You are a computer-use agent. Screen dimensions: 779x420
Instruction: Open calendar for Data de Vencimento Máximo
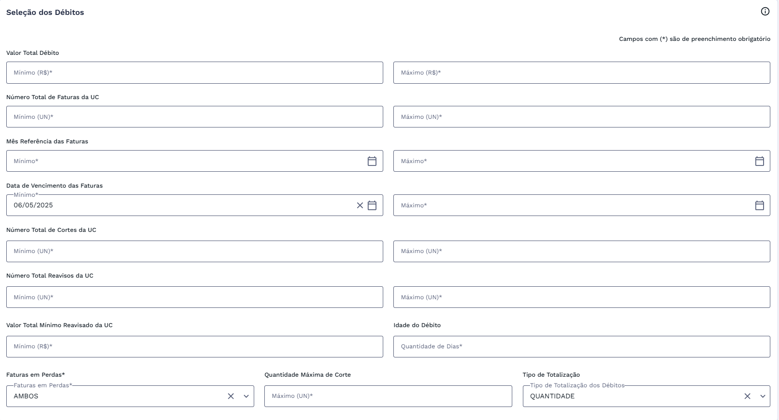click(759, 205)
